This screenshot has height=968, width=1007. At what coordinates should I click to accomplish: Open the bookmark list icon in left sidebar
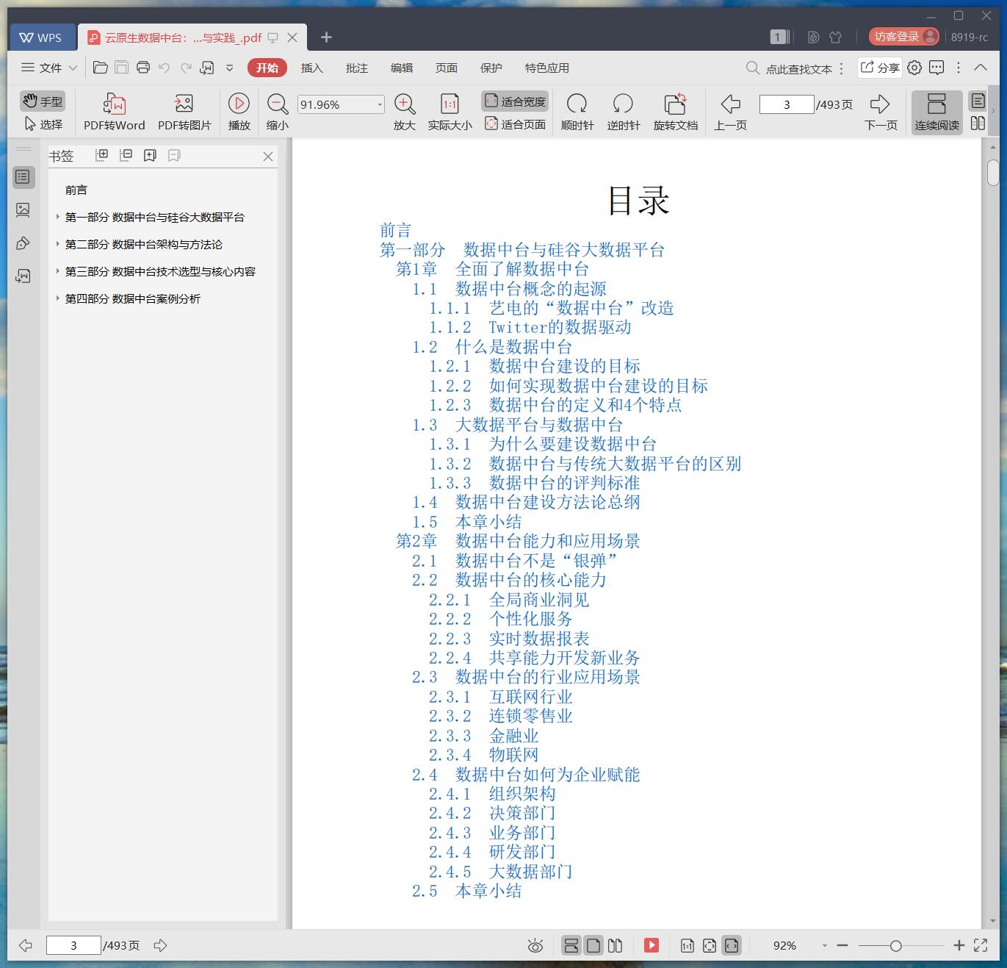click(x=23, y=177)
